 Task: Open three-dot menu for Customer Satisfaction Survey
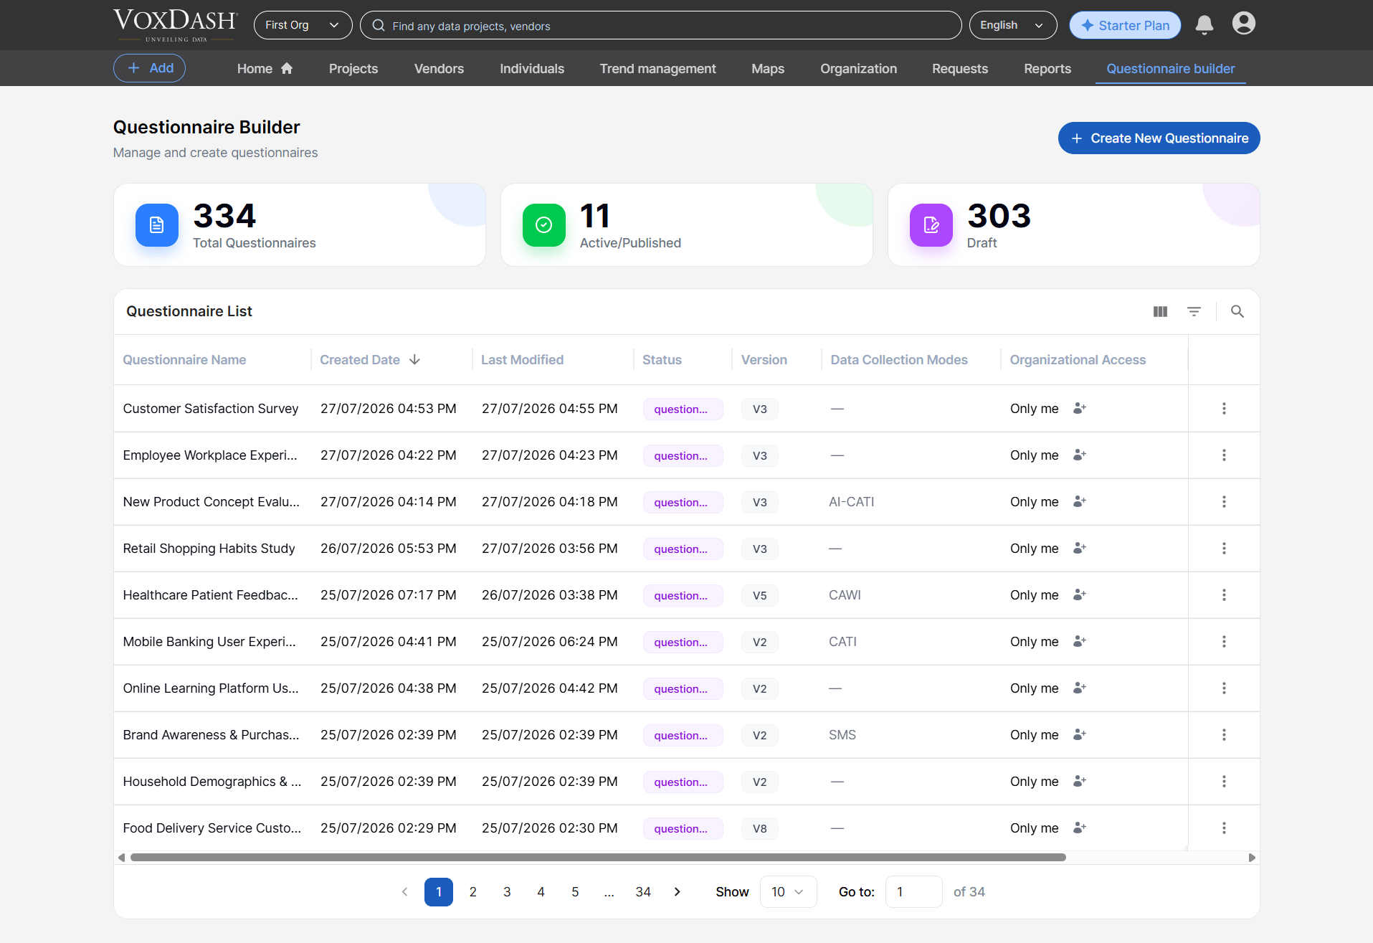point(1224,409)
